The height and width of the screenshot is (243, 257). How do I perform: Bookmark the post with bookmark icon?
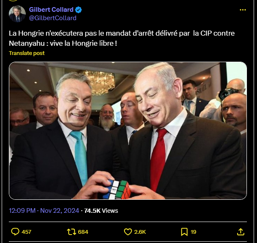[x=184, y=232]
